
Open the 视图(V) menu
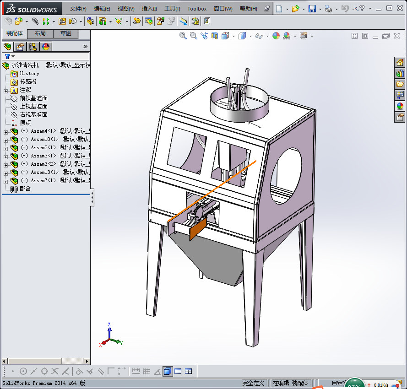126,9
